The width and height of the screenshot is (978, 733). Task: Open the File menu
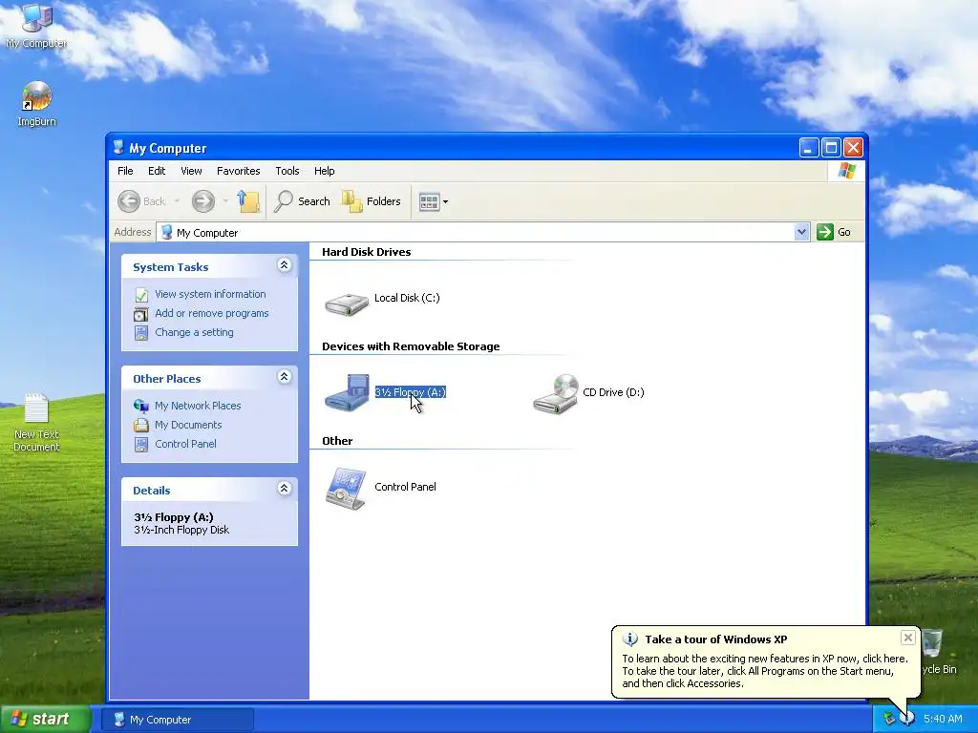pos(125,171)
